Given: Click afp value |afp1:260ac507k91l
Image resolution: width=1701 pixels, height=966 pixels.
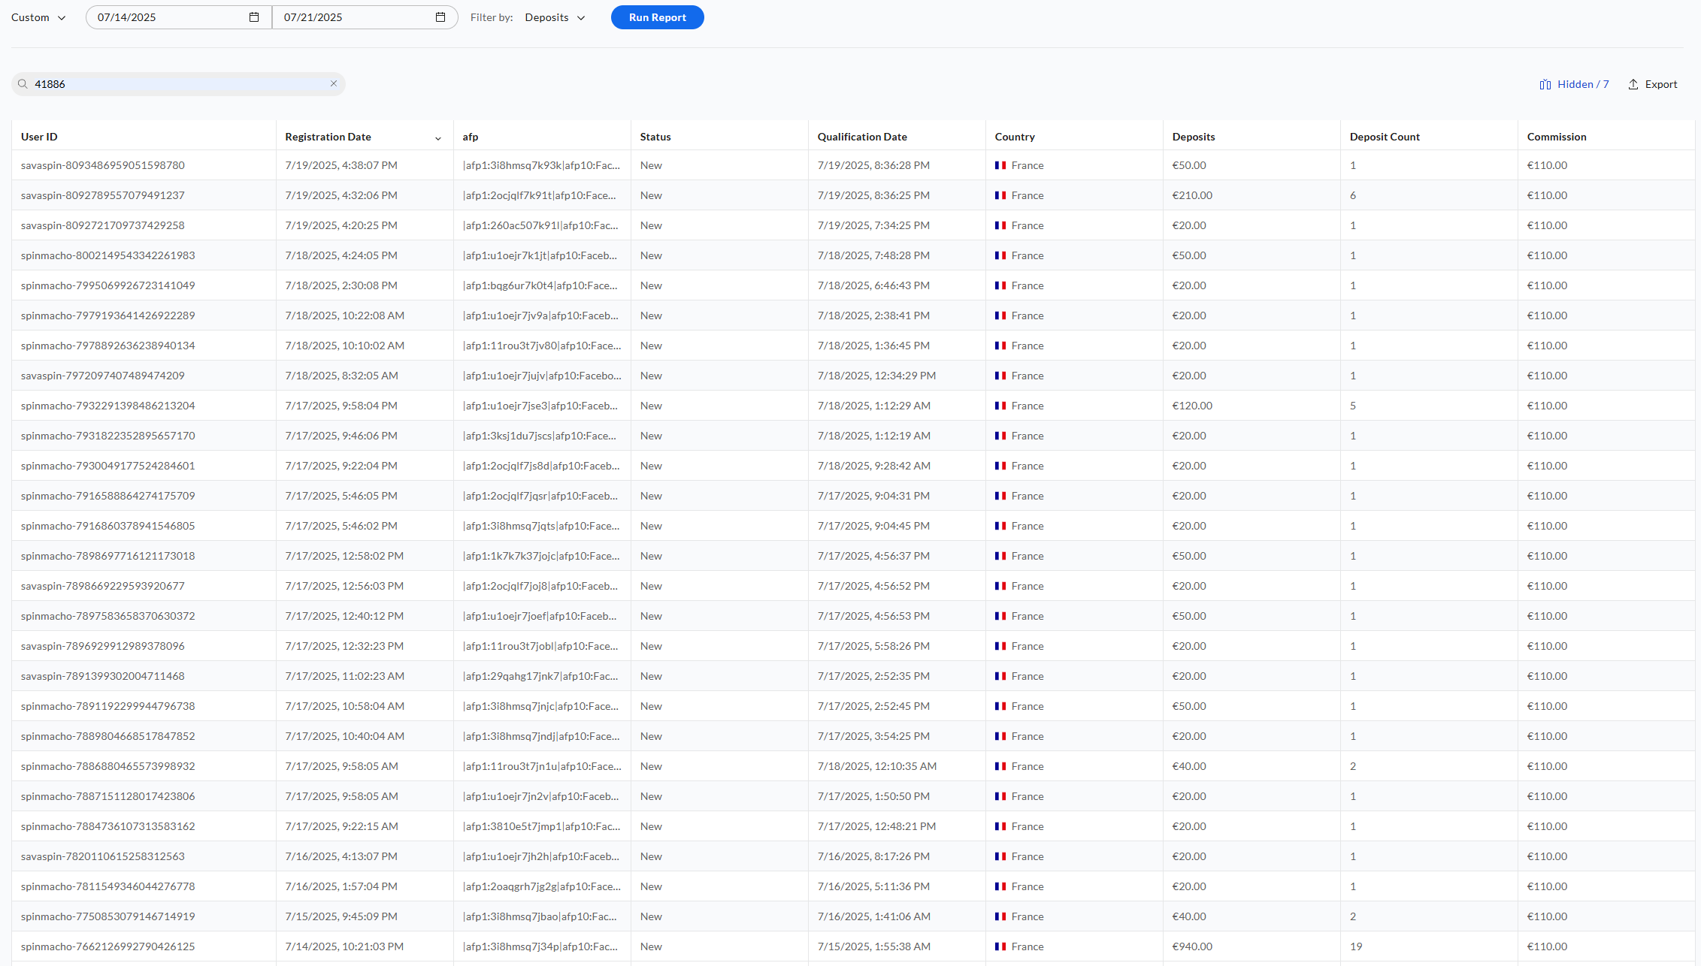Looking at the screenshot, I should coord(541,225).
